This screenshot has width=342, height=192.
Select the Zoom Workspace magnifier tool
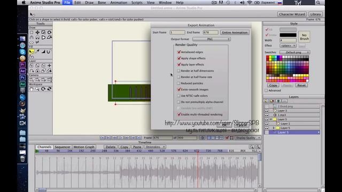37,89
